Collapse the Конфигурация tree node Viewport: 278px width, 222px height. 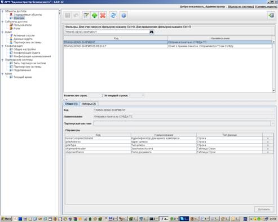(x=2, y=46)
